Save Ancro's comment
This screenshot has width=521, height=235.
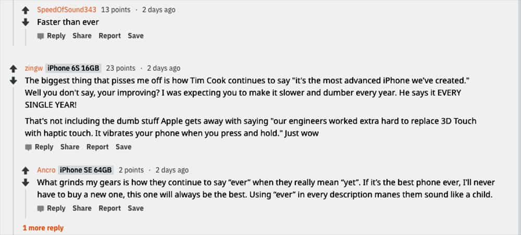135,208
